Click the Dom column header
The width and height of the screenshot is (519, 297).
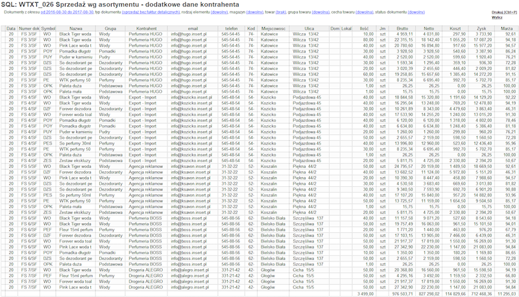[x=335, y=29]
